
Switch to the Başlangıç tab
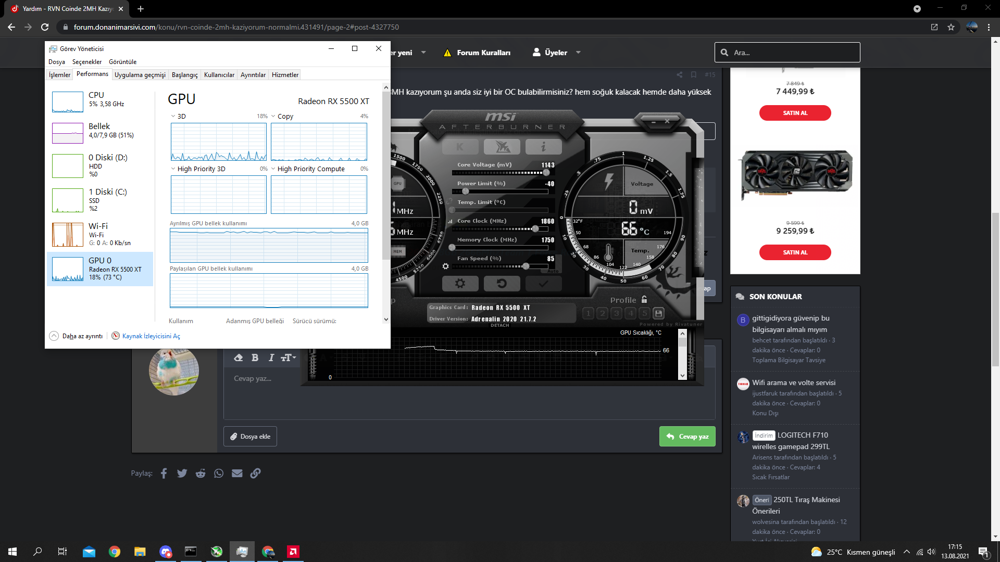(x=185, y=74)
